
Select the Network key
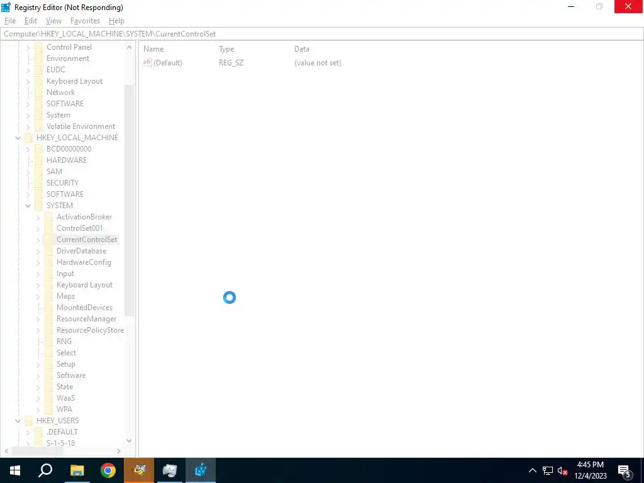61,92
